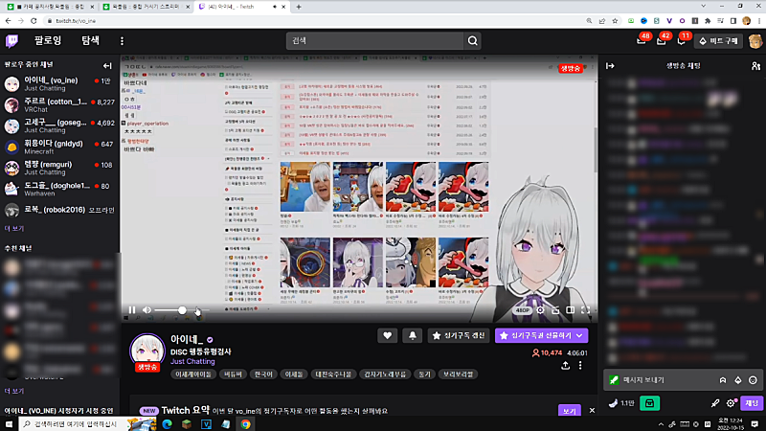
Task: Click the 보기 button on Twitch 요약 banner
Action: 569,411
